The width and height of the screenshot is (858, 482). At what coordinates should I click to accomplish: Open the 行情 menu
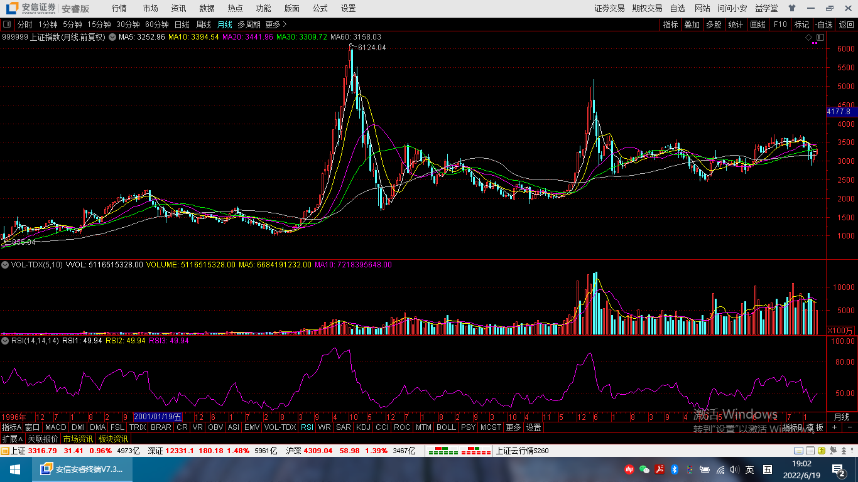(119, 8)
